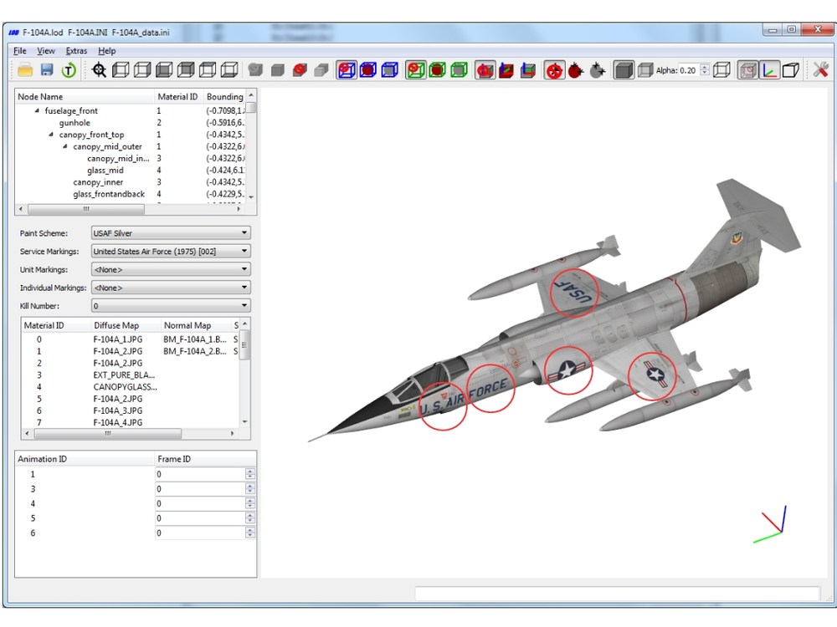Toggle the red crossed-out light icon
The image size is (837, 627).
tap(554, 70)
